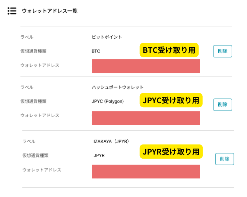Click the yellow JPYC受け取り用 annotation

(171, 100)
